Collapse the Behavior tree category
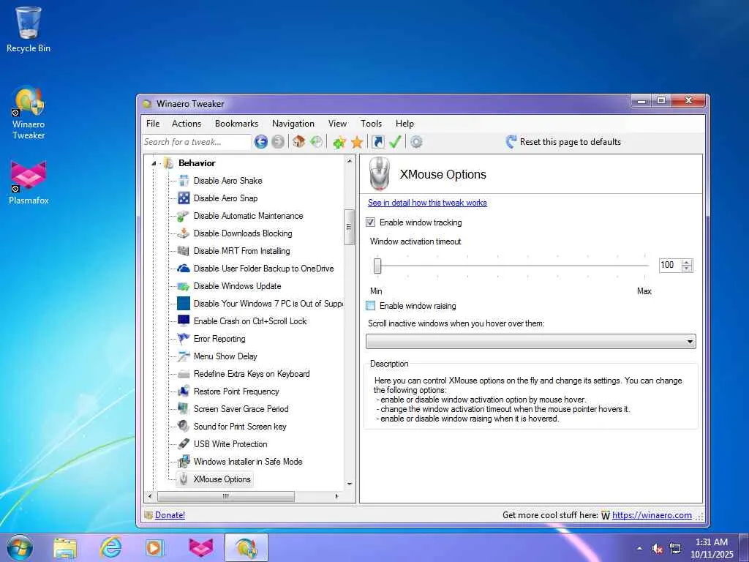 [154, 163]
